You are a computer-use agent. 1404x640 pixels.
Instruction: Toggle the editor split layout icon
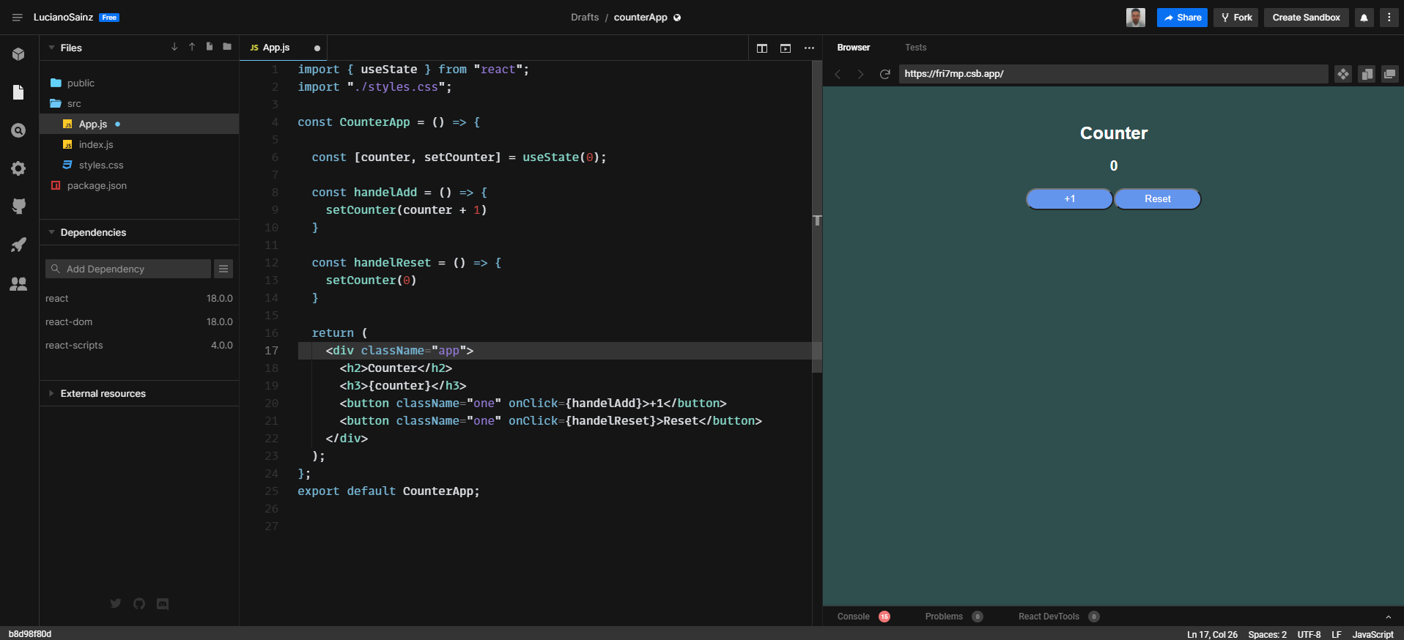(x=762, y=48)
